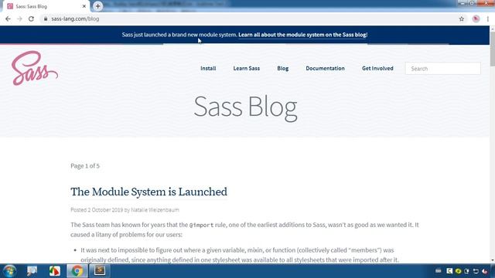Click the padlock site info icon
Image resolution: width=495 pixels, height=278 pixels.
46,19
